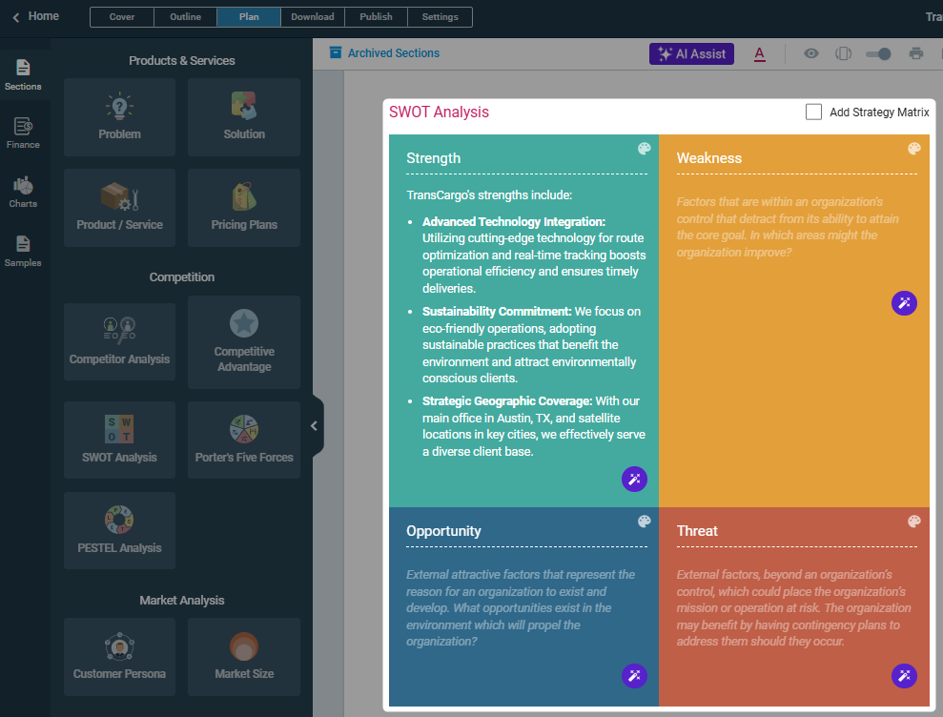Add the Customer Persona section card

[120, 656]
